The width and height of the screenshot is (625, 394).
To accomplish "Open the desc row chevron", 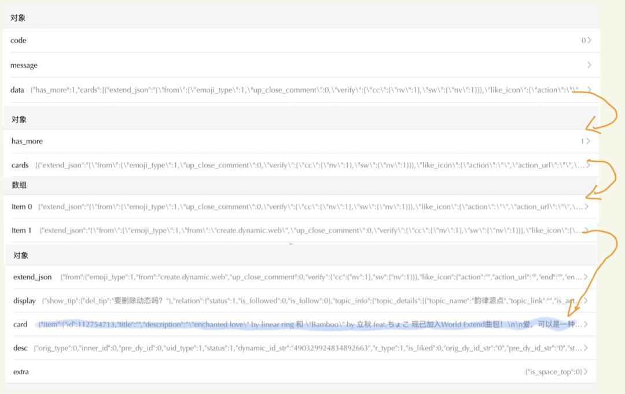I will pyautogui.click(x=586, y=348).
